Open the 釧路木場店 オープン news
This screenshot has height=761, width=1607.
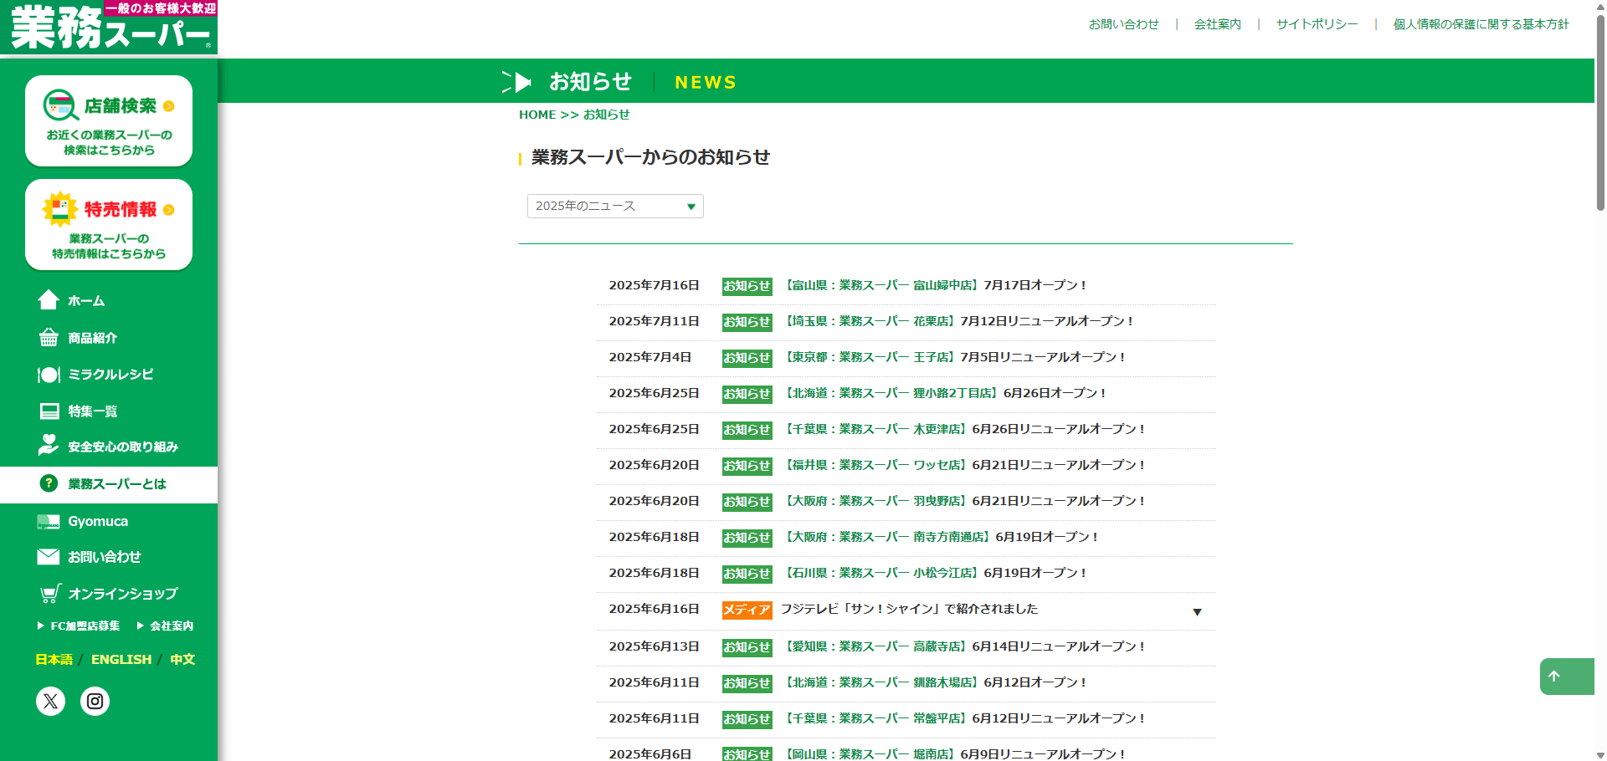pyautogui.click(x=935, y=682)
